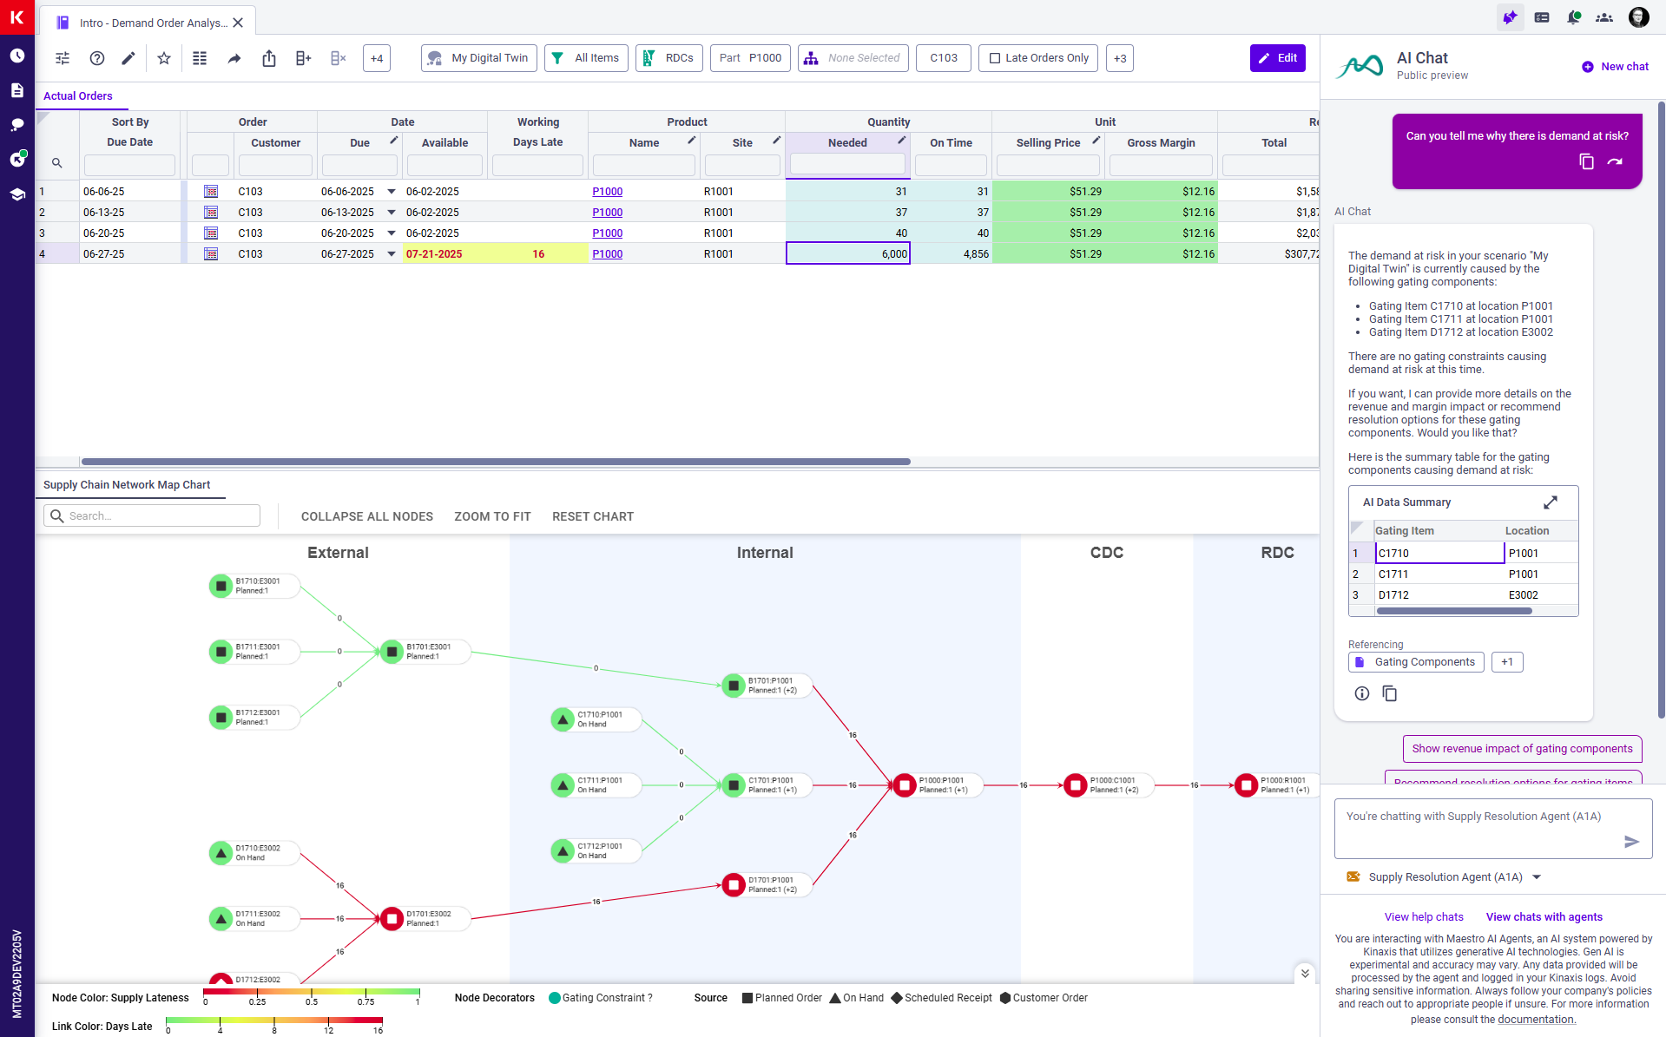Click the export upload icon in toolbar
The image size is (1666, 1037).
coord(269,58)
